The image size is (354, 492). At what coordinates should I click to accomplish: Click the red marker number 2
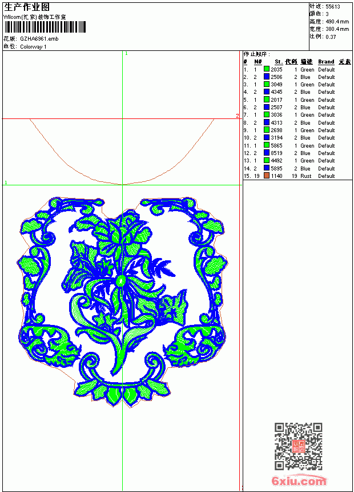point(237,116)
